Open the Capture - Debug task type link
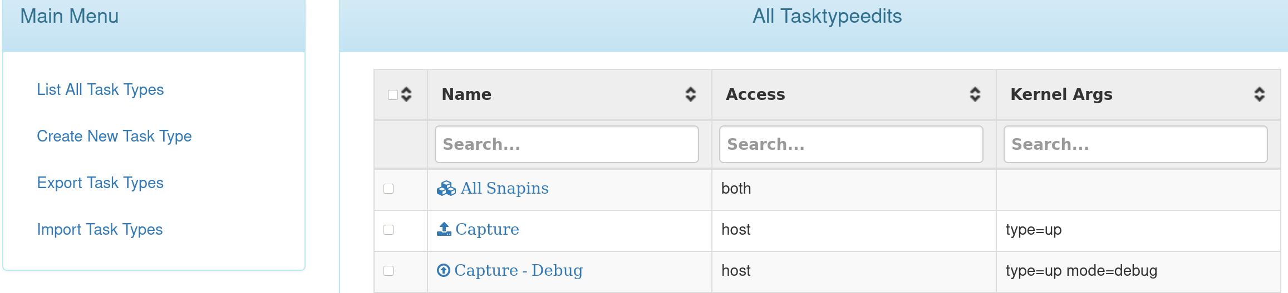Viewport: 1288px width, 293px height. (x=518, y=270)
